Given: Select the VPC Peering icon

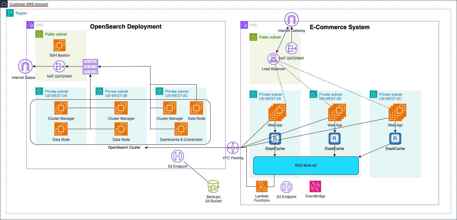Looking at the screenshot, I should click(x=233, y=147).
